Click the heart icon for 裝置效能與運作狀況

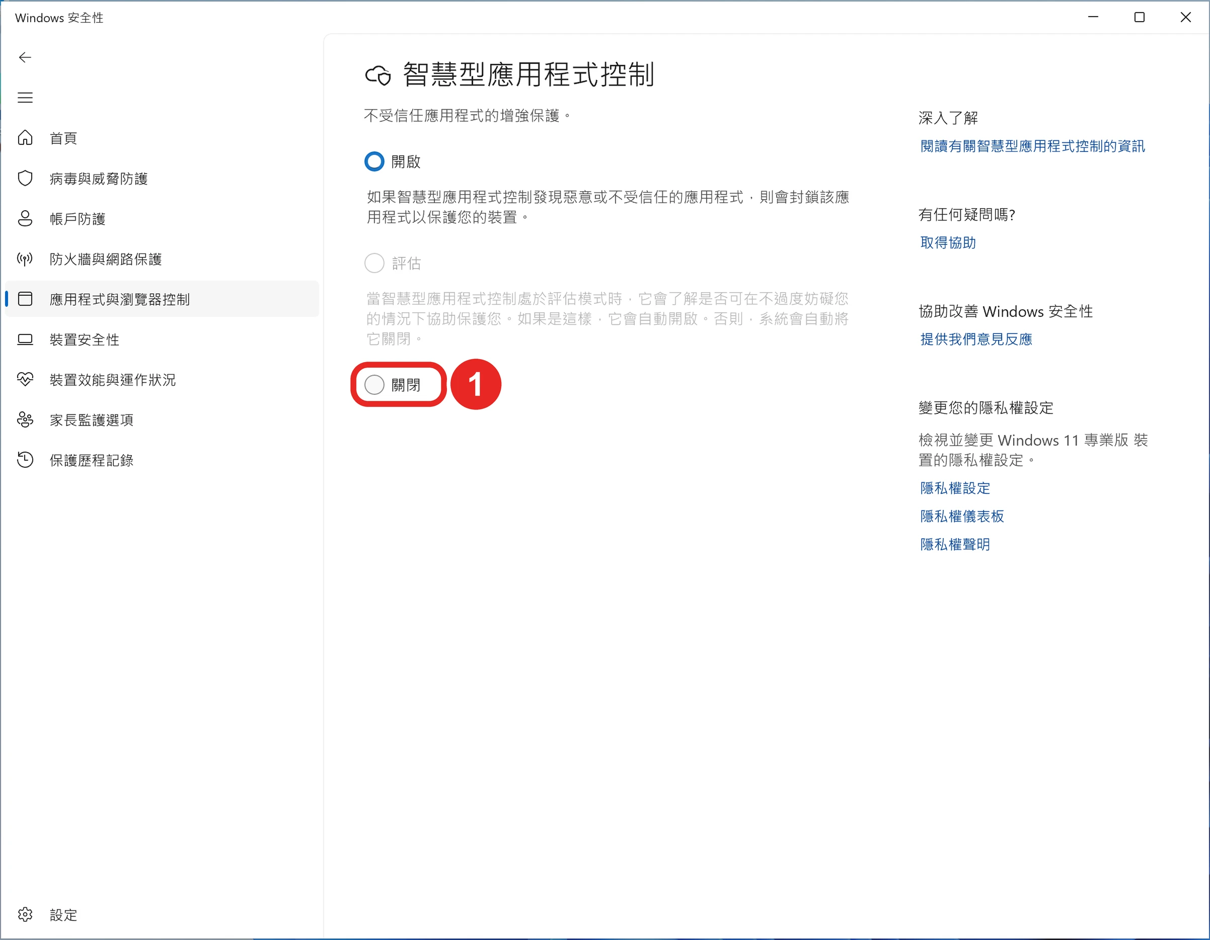25,380
